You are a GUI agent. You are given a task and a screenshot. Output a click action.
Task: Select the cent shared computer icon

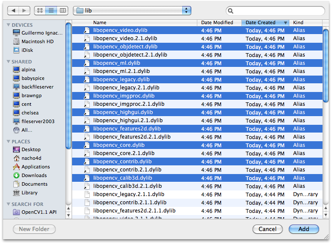click(16, 104)
